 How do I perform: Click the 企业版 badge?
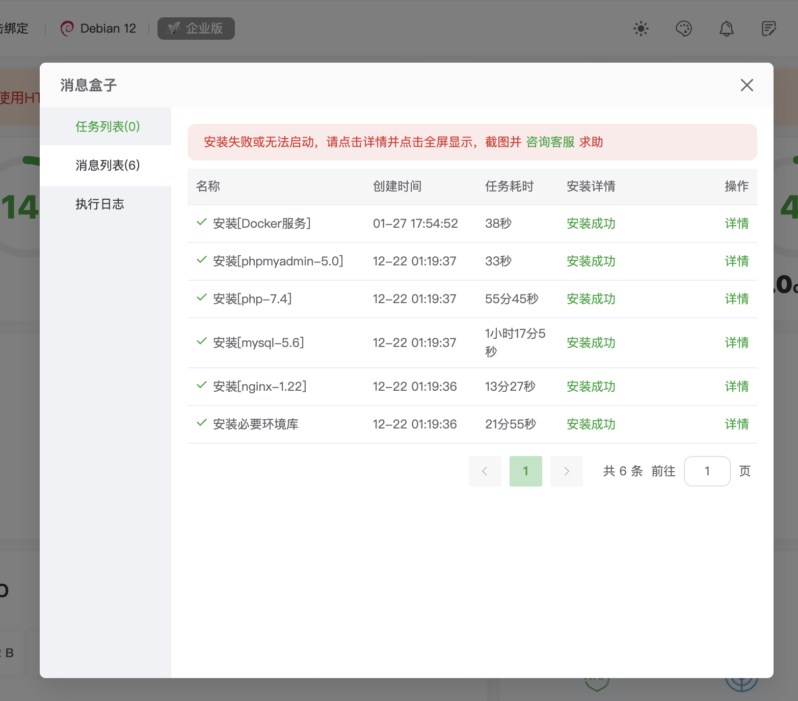pyautogui.click(x=196, y=29)
